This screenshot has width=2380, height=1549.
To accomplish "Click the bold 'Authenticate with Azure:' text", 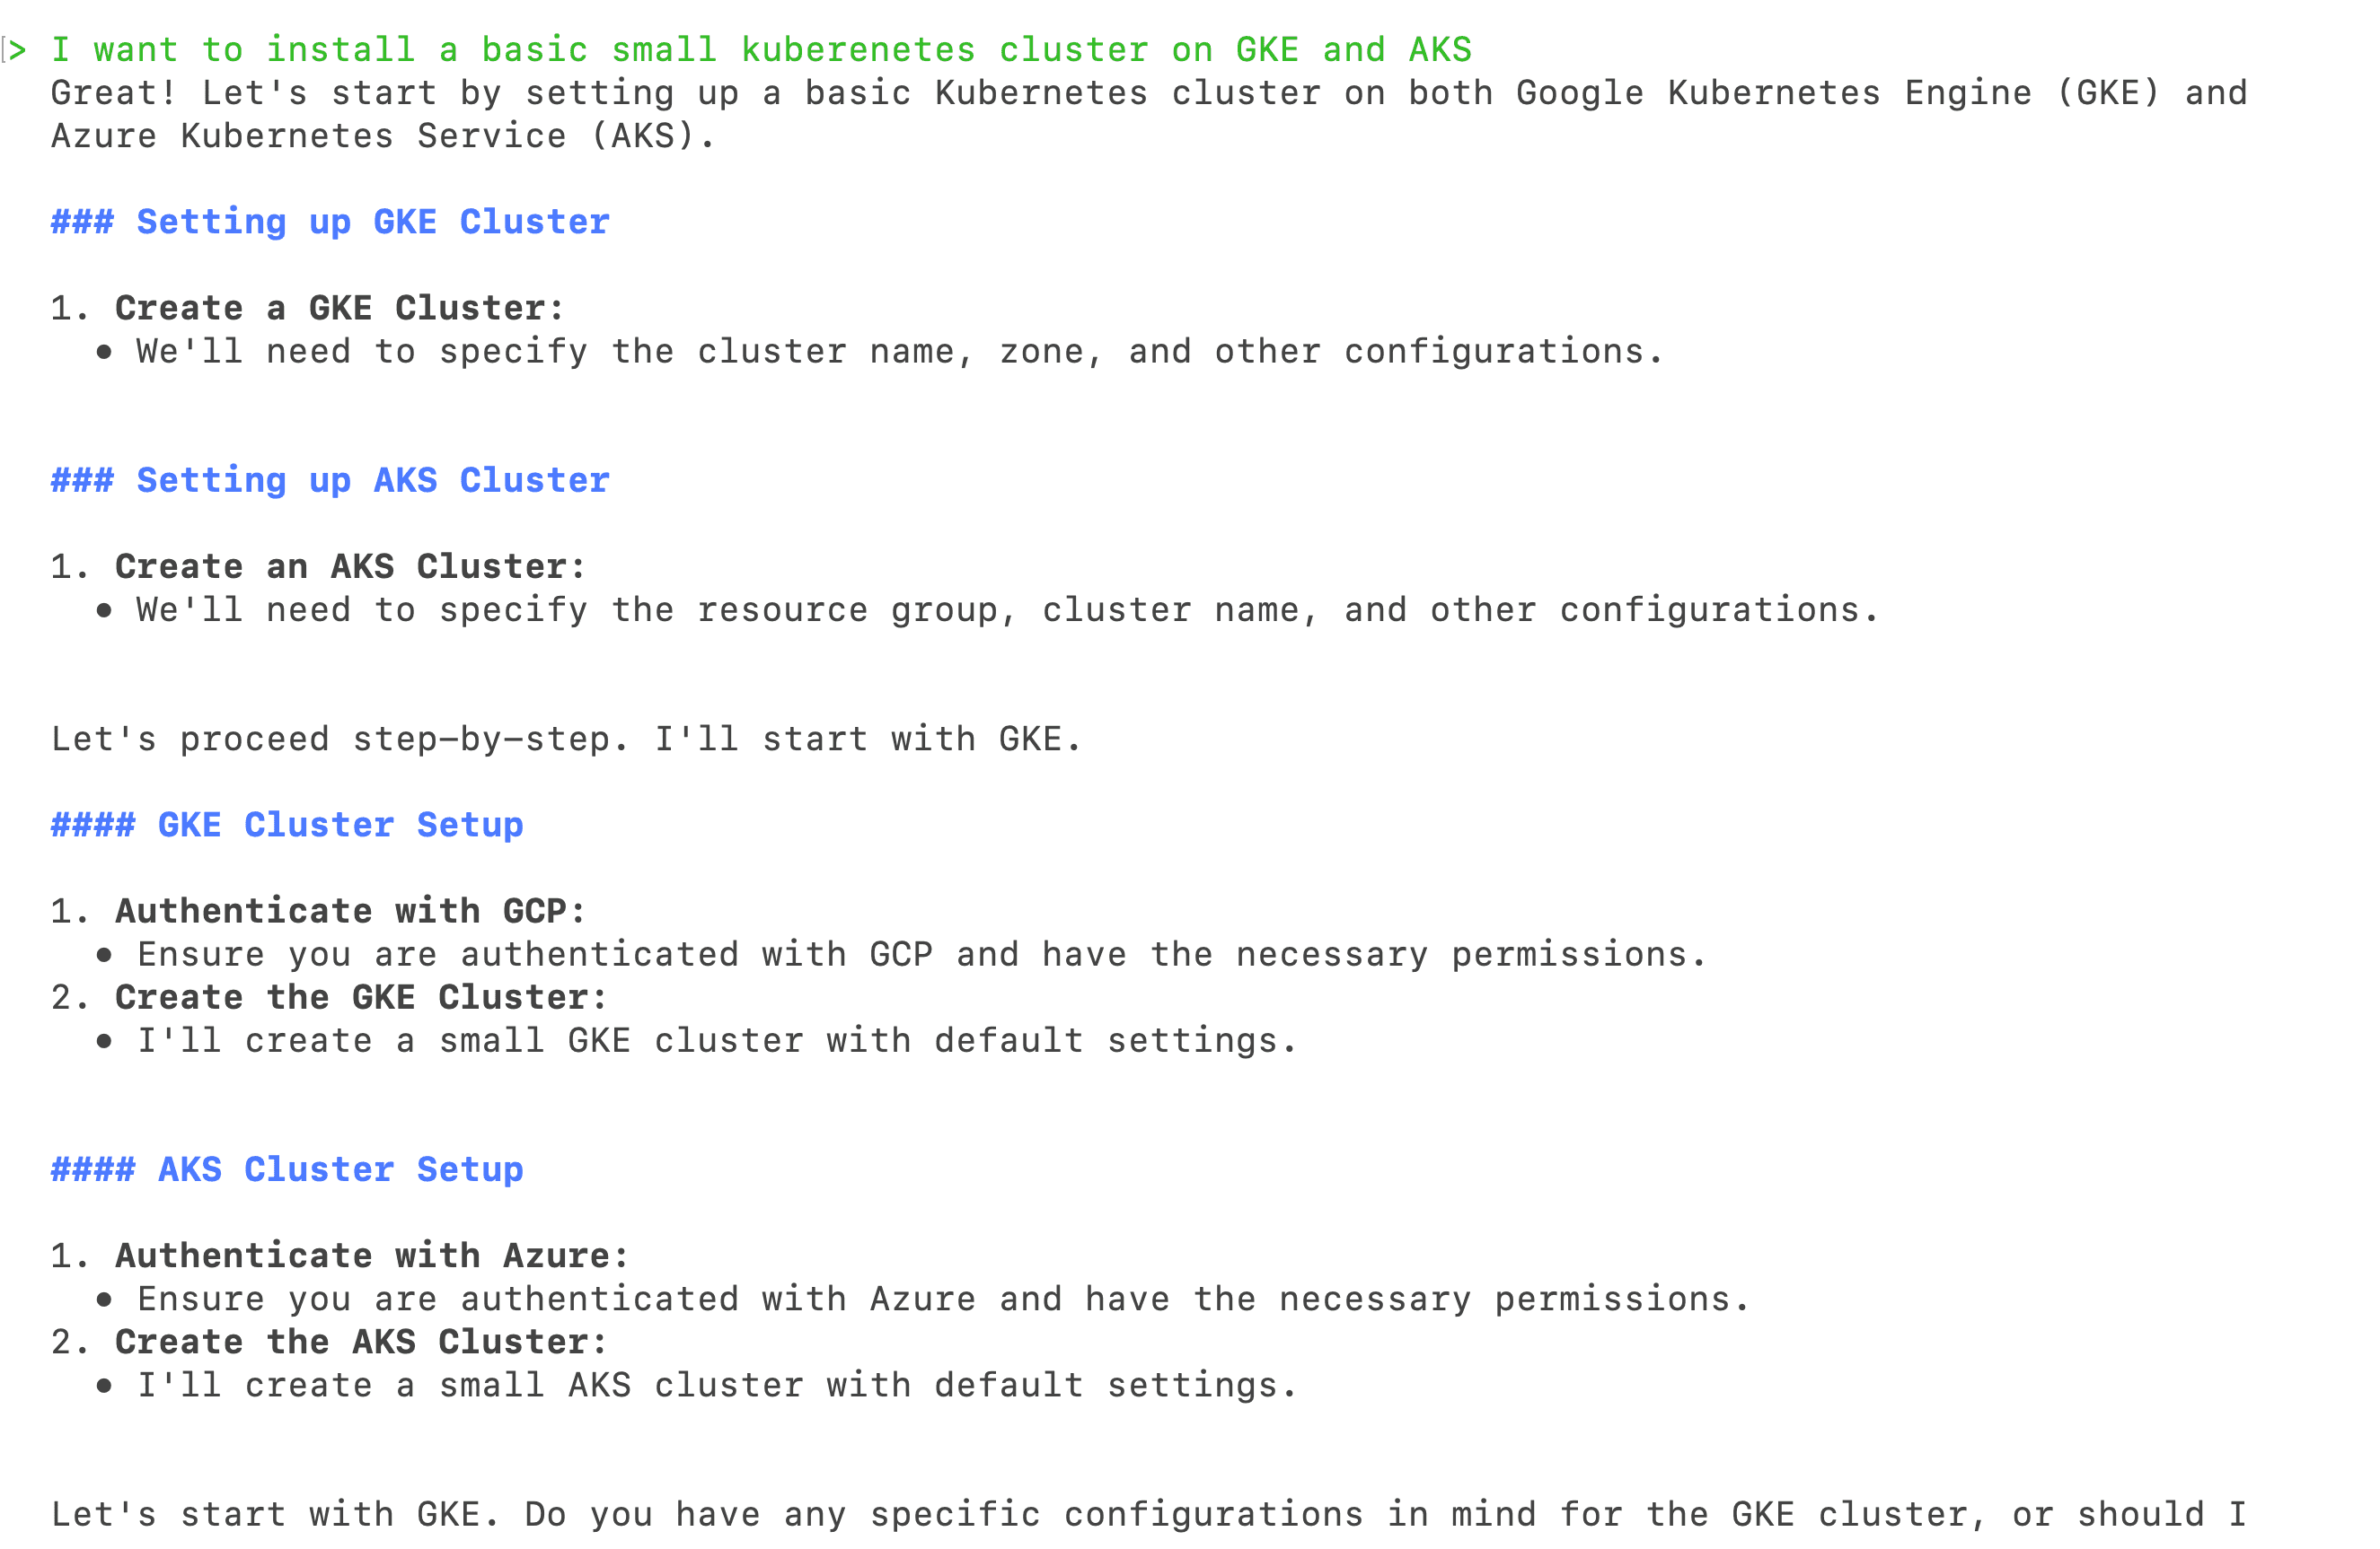I will (372, 1256).
